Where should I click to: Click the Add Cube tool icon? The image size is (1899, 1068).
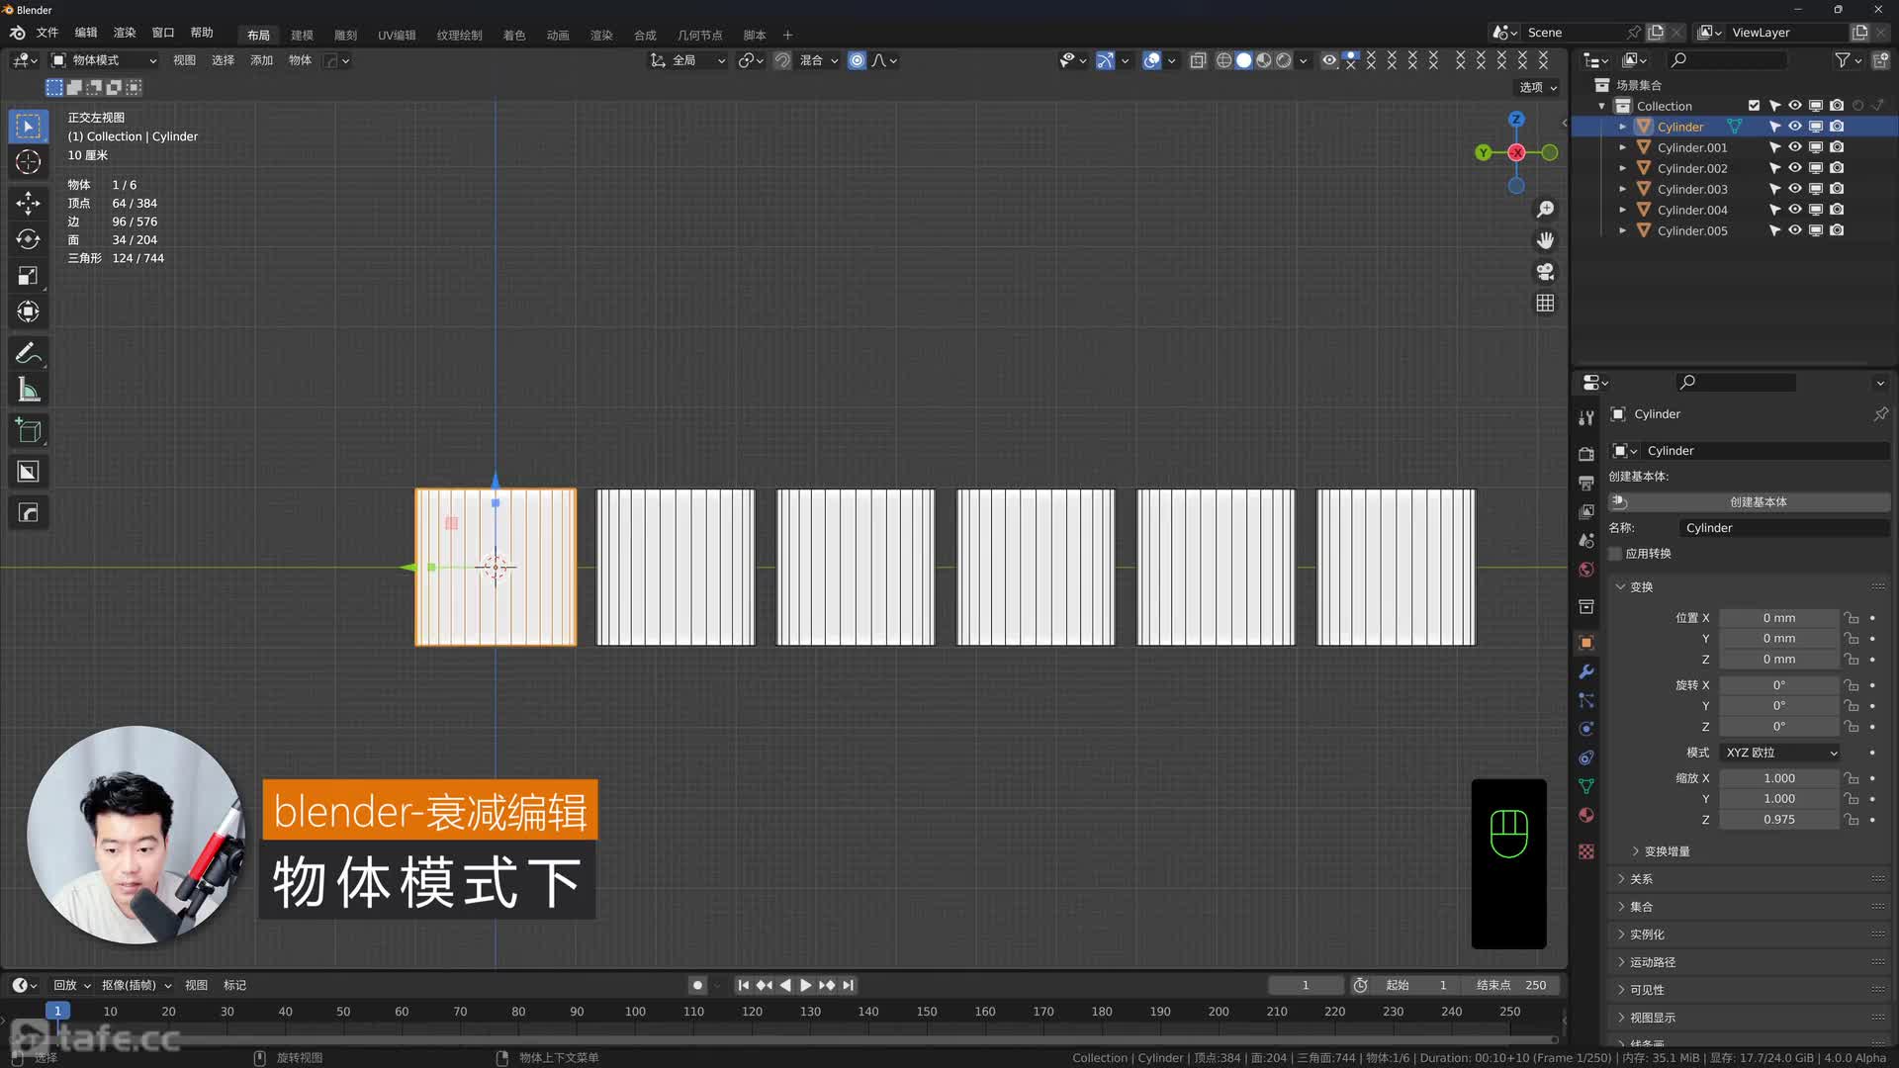(28, 430)
